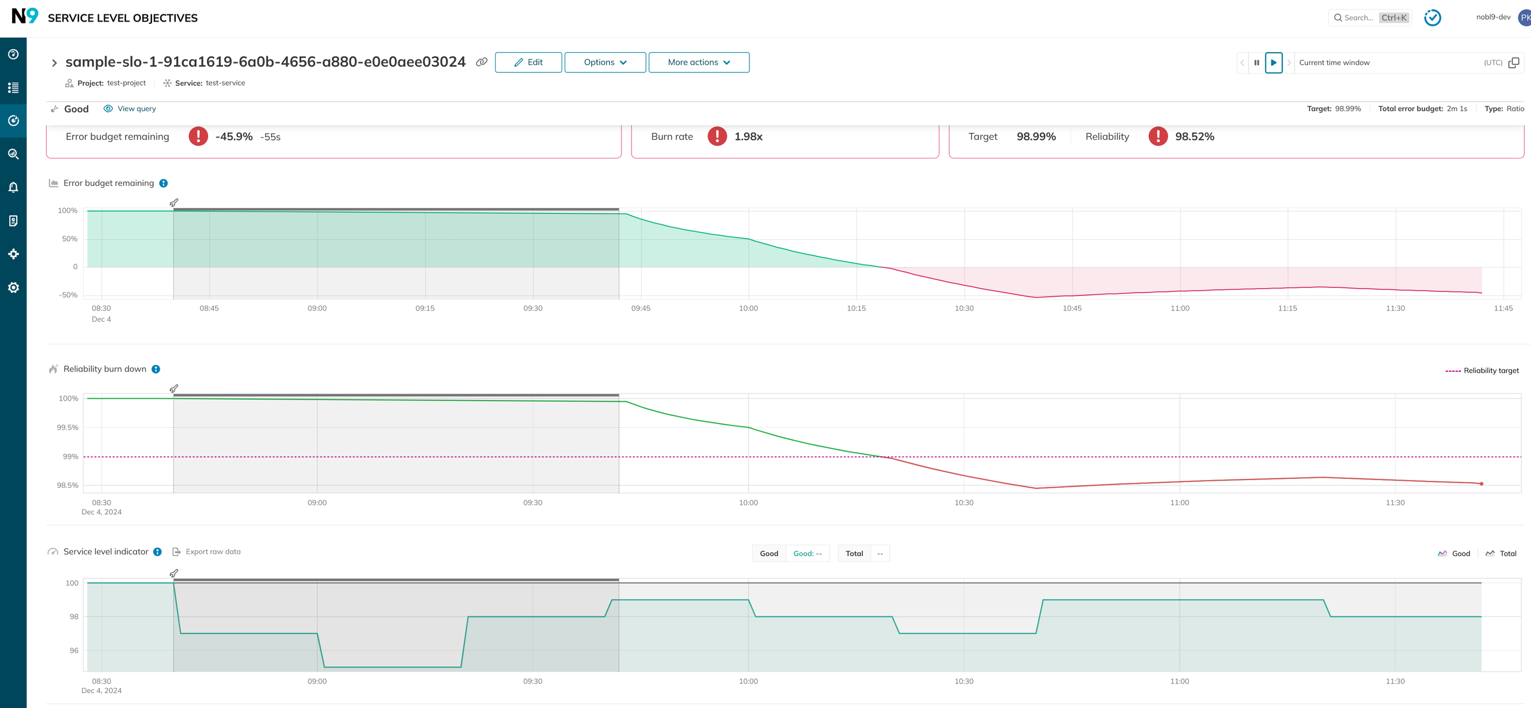Click the red alert icon beside Error budget remaining

tap(198, 136)
